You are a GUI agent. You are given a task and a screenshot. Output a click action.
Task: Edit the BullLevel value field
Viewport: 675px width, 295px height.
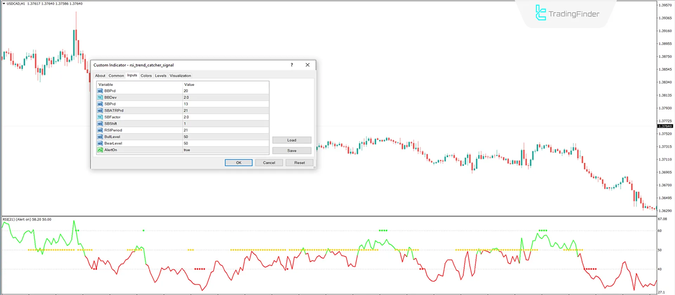(225, 137)
